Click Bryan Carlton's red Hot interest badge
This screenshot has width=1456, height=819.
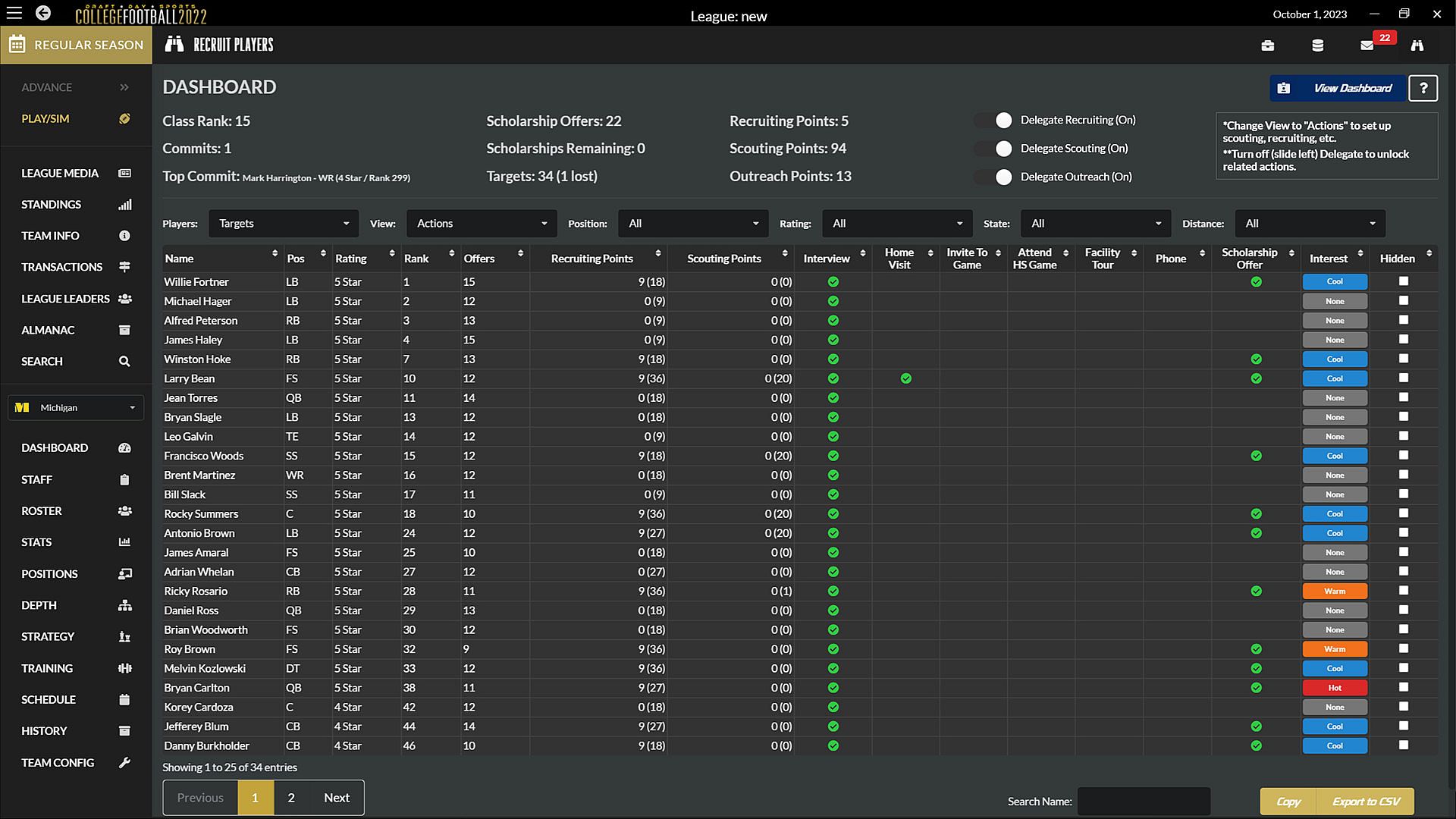tap(1334, 688)
